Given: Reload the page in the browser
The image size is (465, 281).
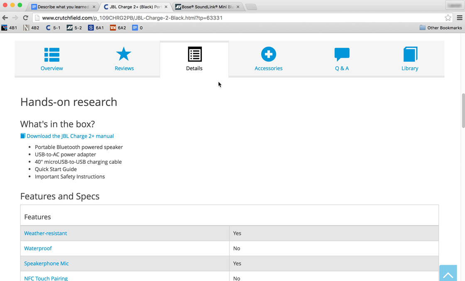Looking at the screenshot, I should tap(26, 18).
